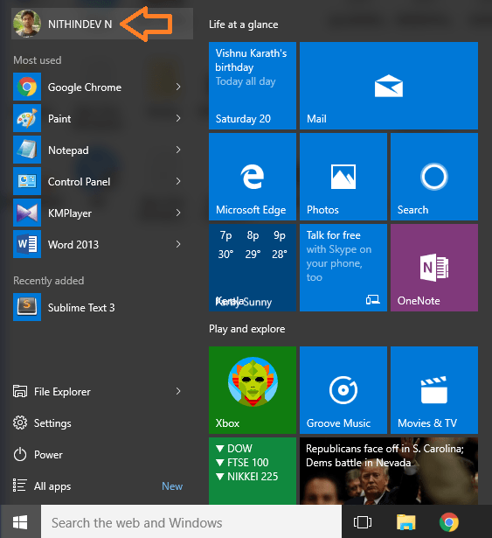Click the Recently added heading
Viewport: 492px width, 538px height.
[x=49, y=281]
